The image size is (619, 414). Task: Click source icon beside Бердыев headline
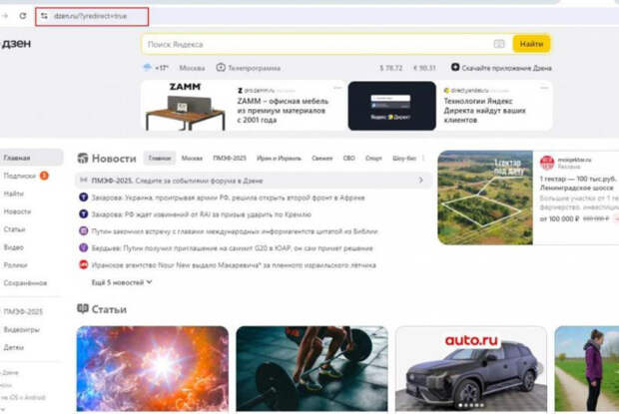coord(83,247)
